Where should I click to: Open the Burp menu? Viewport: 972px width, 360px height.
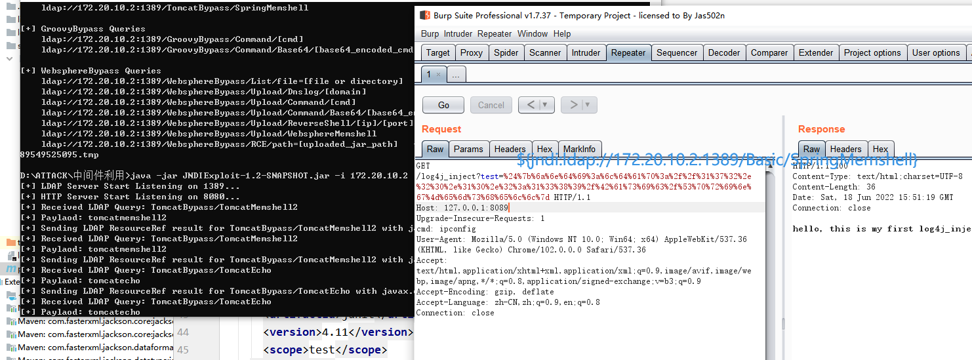(x=430, y=33)
